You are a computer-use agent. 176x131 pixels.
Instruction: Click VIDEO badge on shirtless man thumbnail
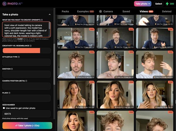[x=131, y=52]
